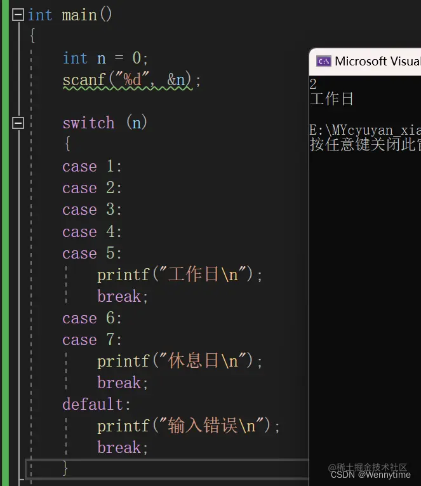This screenshot has width=421, height=486.
Task: Click the 'case 5:' label
Action: (x=92, y=253)
